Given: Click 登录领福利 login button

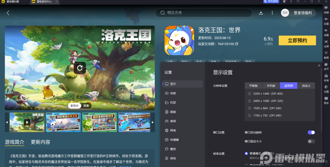Looking at the screenshot, I should click(303, 13).
